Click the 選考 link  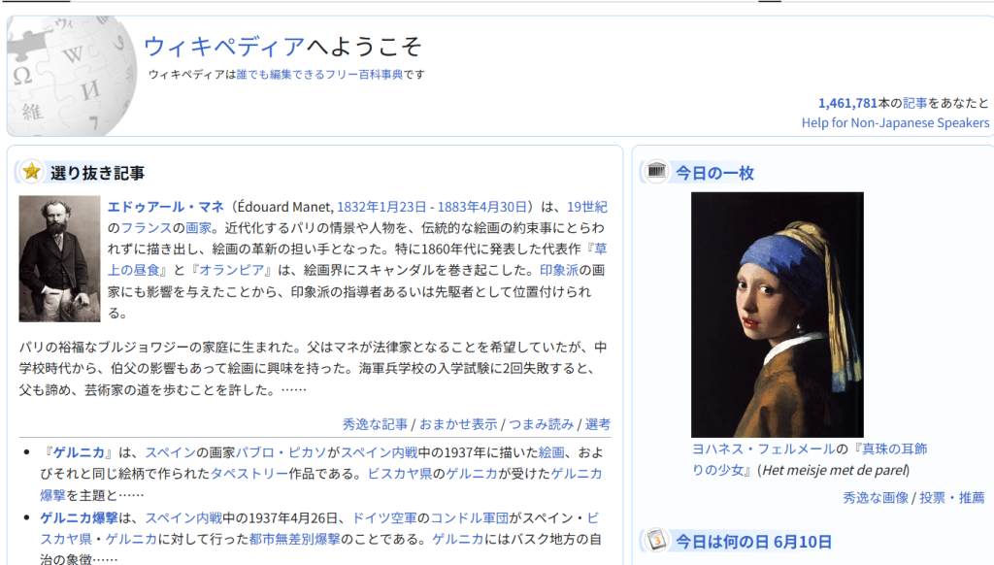click(598, 424)
